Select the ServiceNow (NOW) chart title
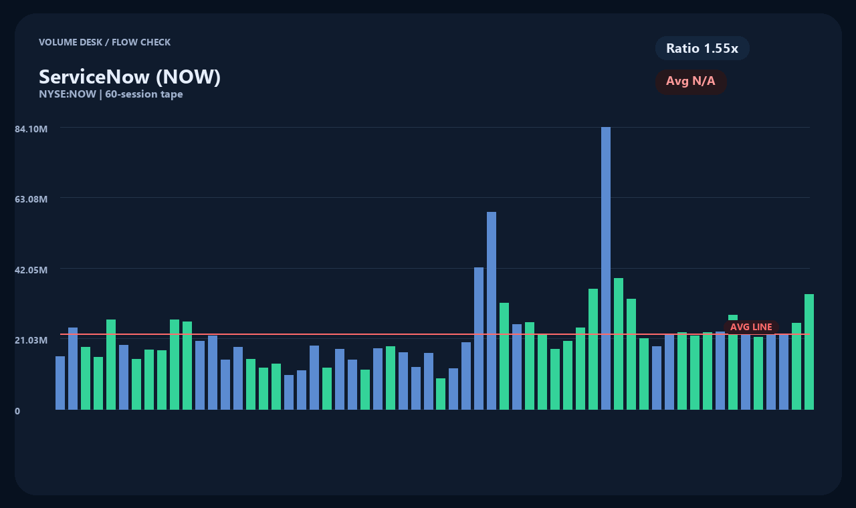 tap(130, 77)
